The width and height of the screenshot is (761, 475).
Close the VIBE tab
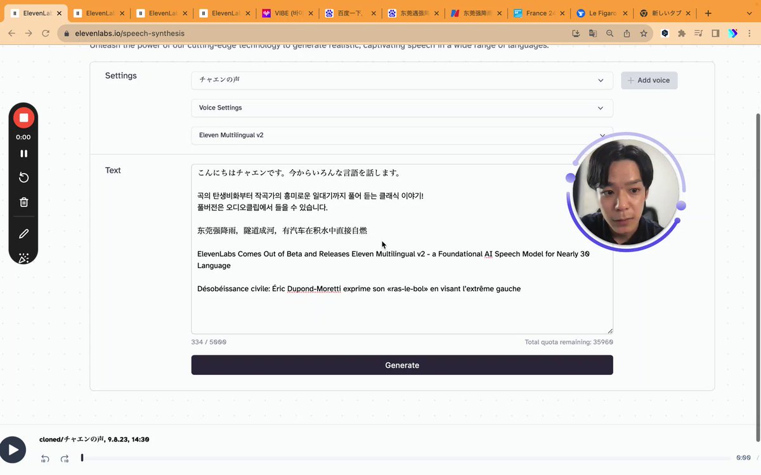(310, 13)
